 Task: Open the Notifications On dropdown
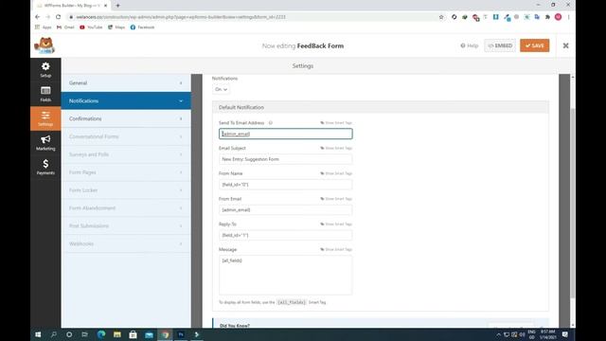coord(221,89)
